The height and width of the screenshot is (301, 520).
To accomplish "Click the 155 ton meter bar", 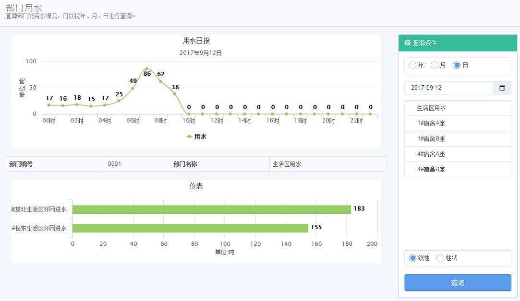I will tap(190, 228).
